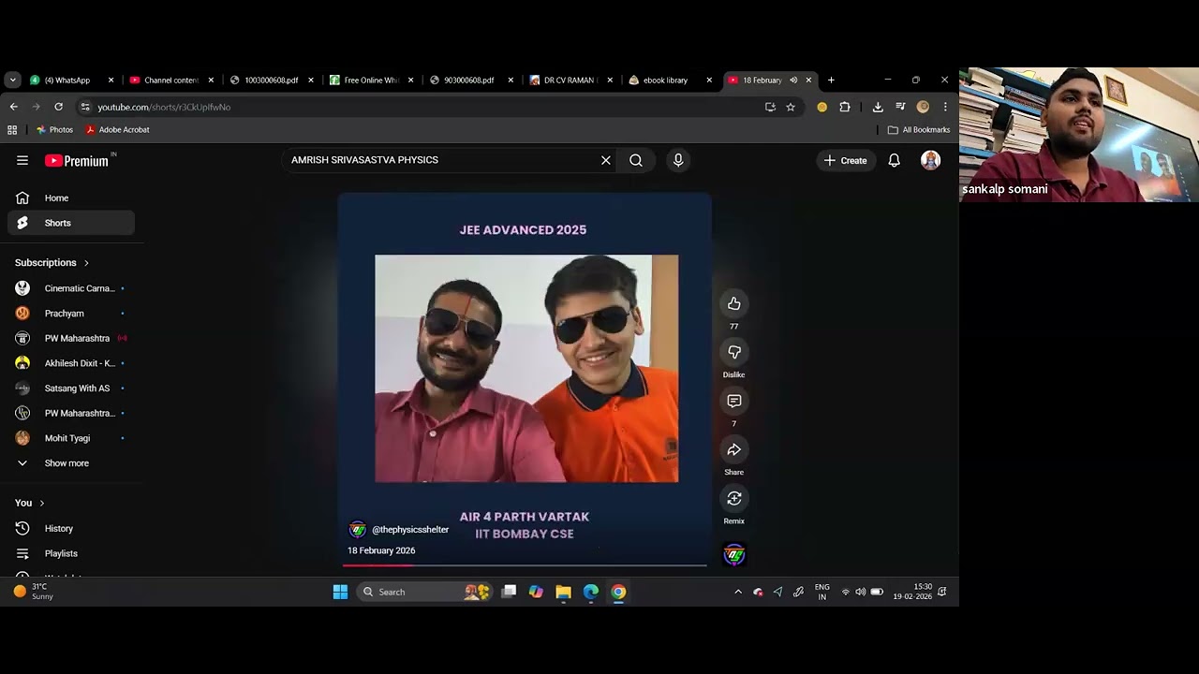
Task: Dislike this Short
Action: pos(734,352)
